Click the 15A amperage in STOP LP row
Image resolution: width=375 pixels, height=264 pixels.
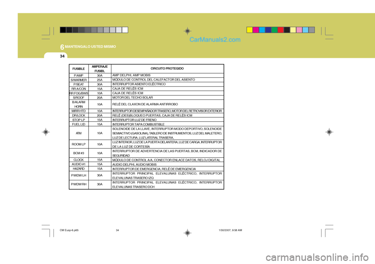(100, 120)
